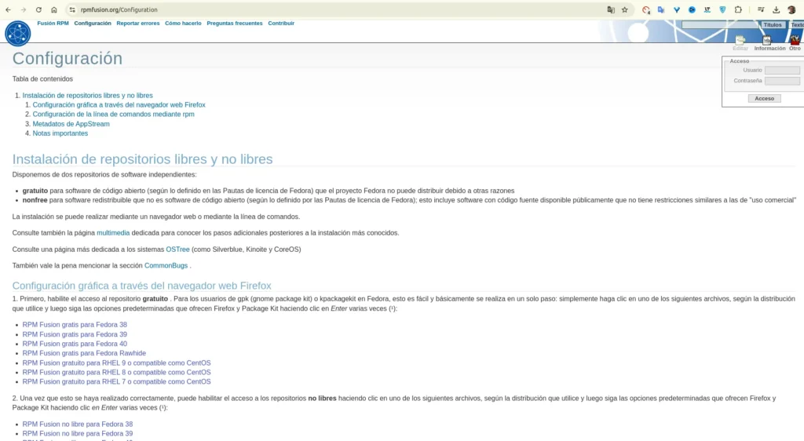Open RPM Fusion gratis para Fedora 39
Image resolution: width=804 pixels, height=441 pixels.
pyautogui.click(x=75, y=334)
